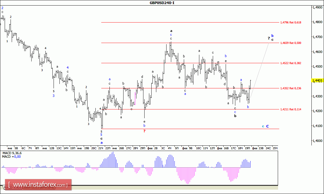
Task: Click the MACD =0,00 value label
Action: (11, 157)
